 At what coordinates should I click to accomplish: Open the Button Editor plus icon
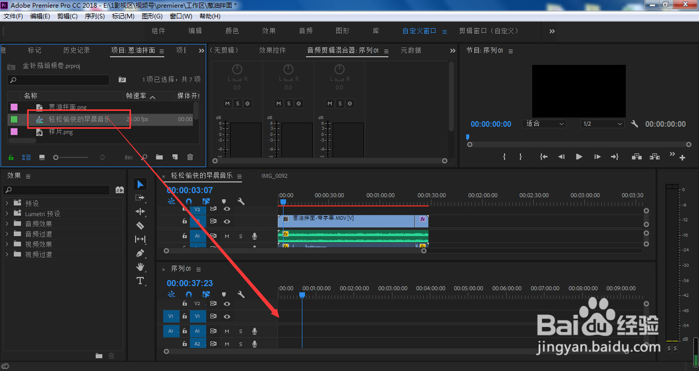coord(682,158)
